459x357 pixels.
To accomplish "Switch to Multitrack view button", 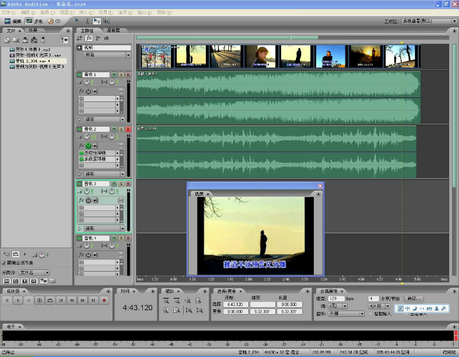I will [x=34, y=21].
